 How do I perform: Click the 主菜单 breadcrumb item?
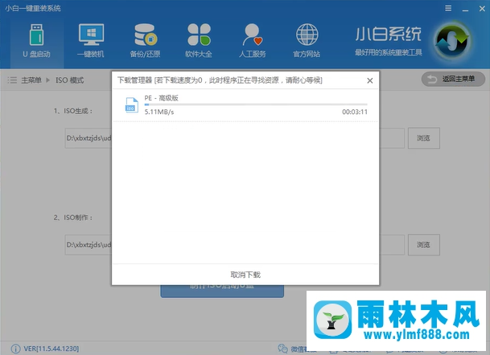click(31, 80)
